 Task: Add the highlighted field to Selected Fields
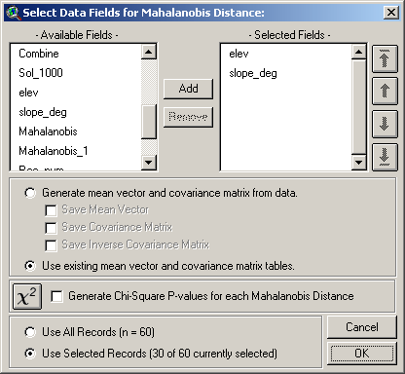[188, 89]
